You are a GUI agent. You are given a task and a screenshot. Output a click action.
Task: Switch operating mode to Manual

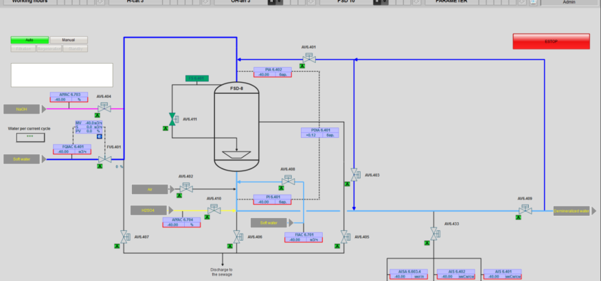pos(69,40)
